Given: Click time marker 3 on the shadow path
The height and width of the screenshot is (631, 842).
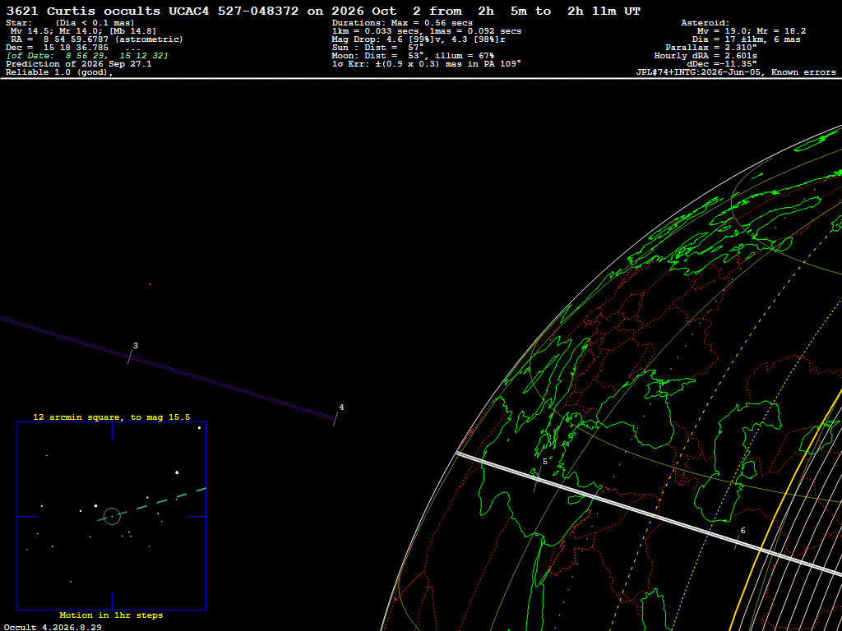Looking at the screenshot, I should click(x=136, y=346).
